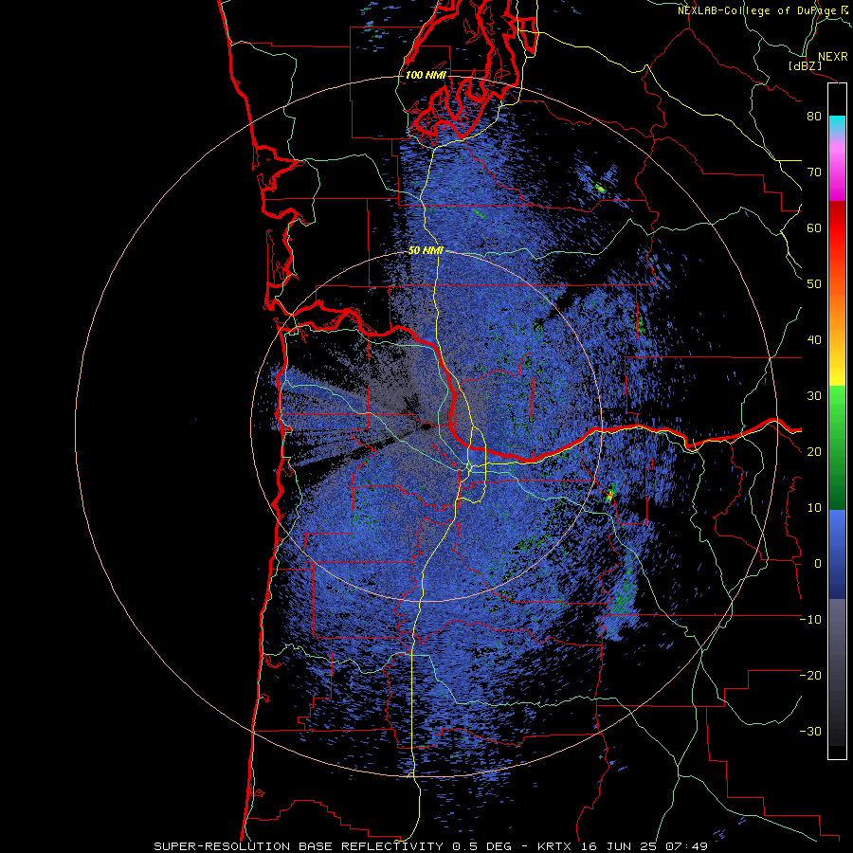
Task: Click the 30 value on the dBZ scale
Action: tap(814, 396)
